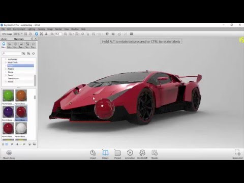Toggle the Library panel button
This screenshot has height=183, width=244.
[x=105, y=154]
